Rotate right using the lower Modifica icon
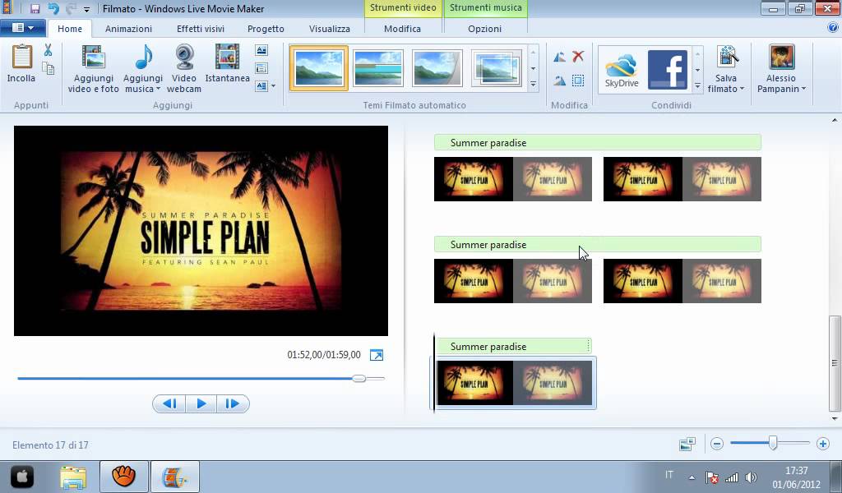The width and height of the screenshot is (842, 493). pos(559,81)
